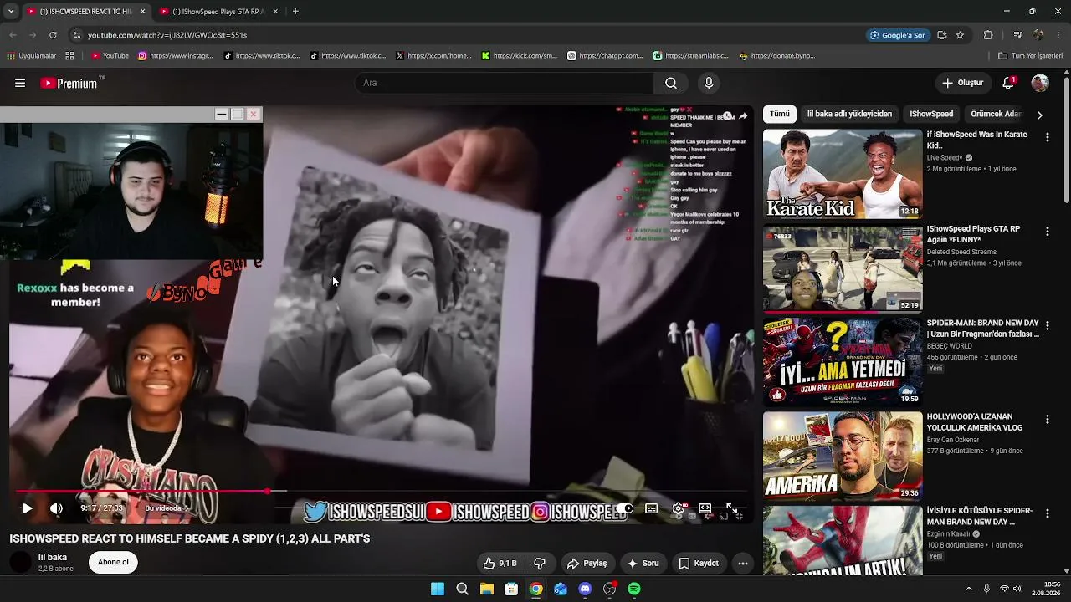Open File Explorer from the taskbar
Image resolution: width=1071 pixels, height=602 pixels.
coord(487,589)
